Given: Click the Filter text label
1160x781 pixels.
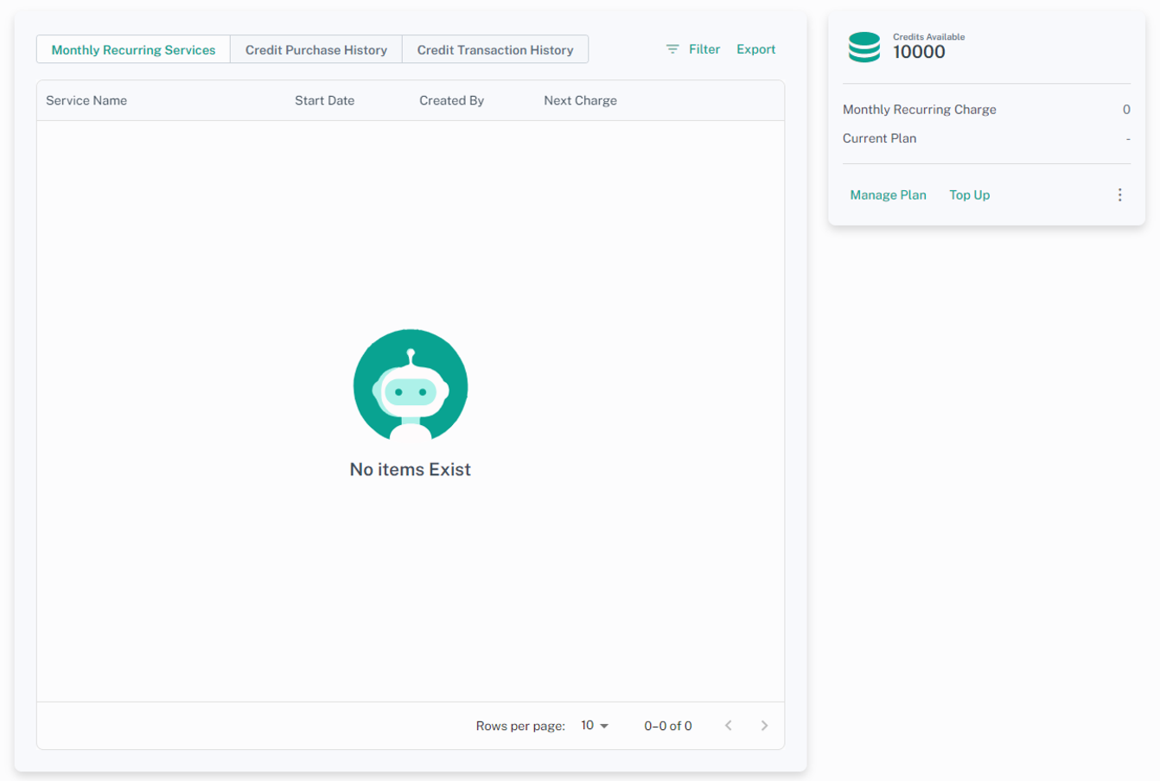Looking at the screenshot, I should coord(704,49).
